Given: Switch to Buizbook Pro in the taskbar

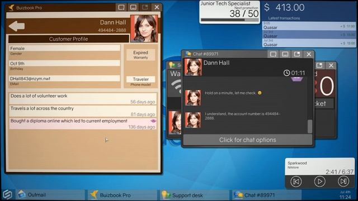Looking at the screenshot, I should tap(123, 195).
